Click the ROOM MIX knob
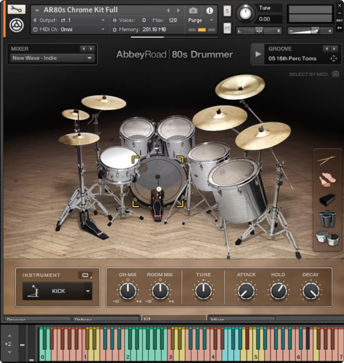 (x=160, y=291)
